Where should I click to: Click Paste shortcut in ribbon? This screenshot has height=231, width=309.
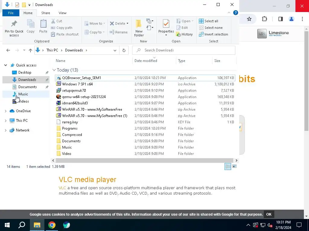point(65,34)
